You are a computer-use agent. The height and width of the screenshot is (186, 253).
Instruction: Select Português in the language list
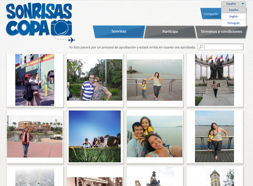pyautogui.click(x=234, y=23)
